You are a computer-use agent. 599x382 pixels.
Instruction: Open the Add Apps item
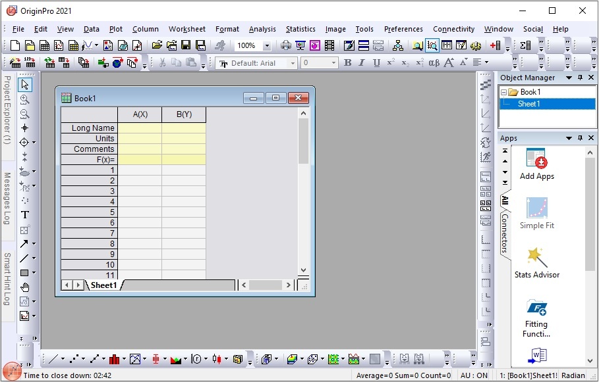[537, 164]
